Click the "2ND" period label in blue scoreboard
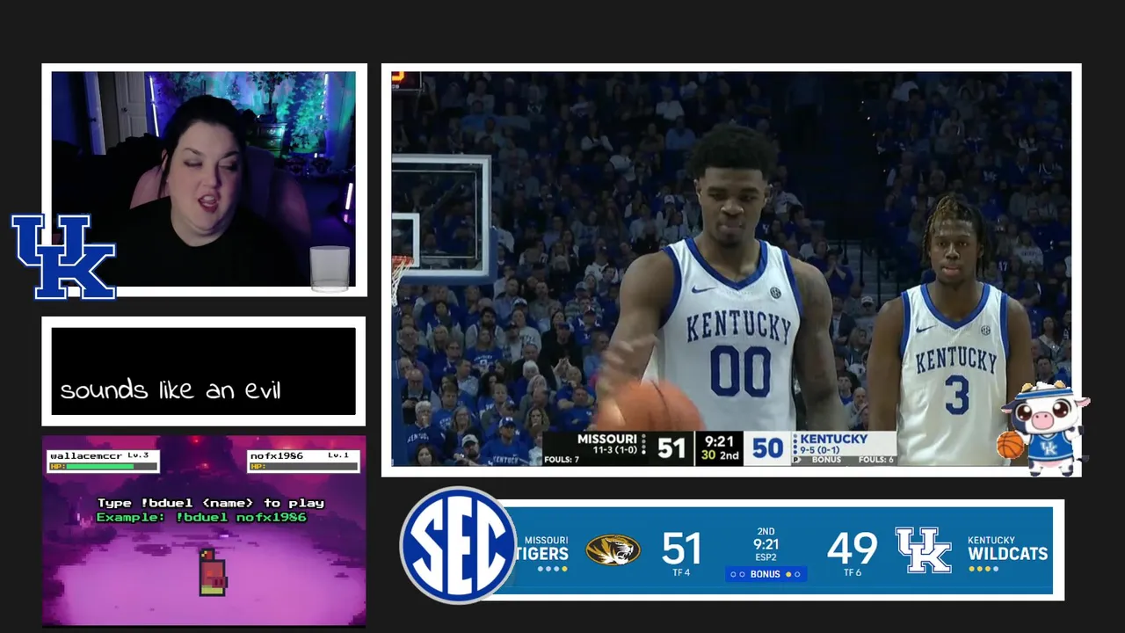1125x633 pixels. (766, 532)
